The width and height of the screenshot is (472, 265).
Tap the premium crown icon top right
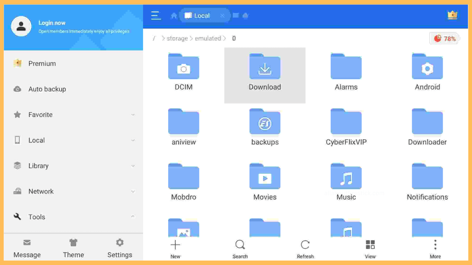[x=452, y=15]
